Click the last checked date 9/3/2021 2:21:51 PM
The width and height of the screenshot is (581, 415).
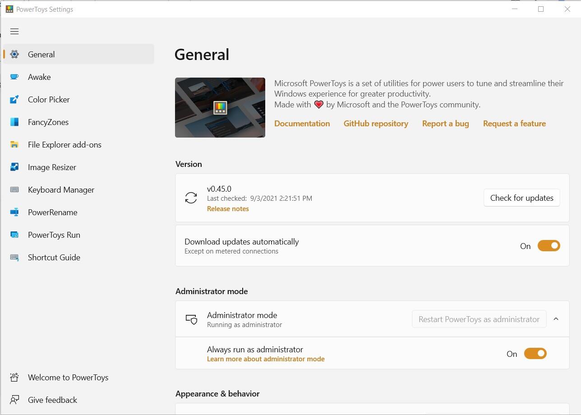(281, 198)
